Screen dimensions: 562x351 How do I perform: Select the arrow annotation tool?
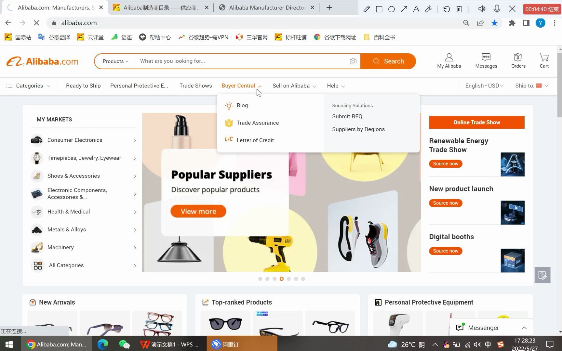[x=404, y=9]
